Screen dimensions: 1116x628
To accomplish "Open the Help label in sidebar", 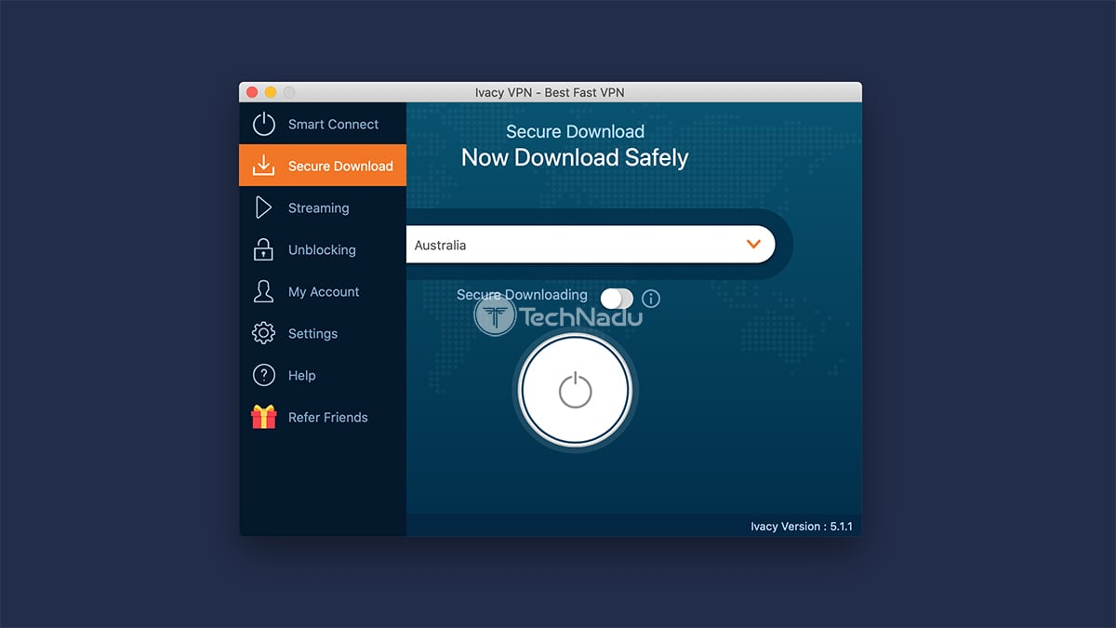I will click(301, 375).
